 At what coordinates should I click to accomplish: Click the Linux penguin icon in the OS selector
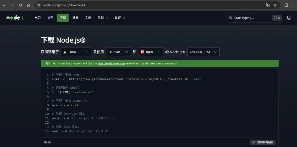pyautogui.click(x=65, y=52)
